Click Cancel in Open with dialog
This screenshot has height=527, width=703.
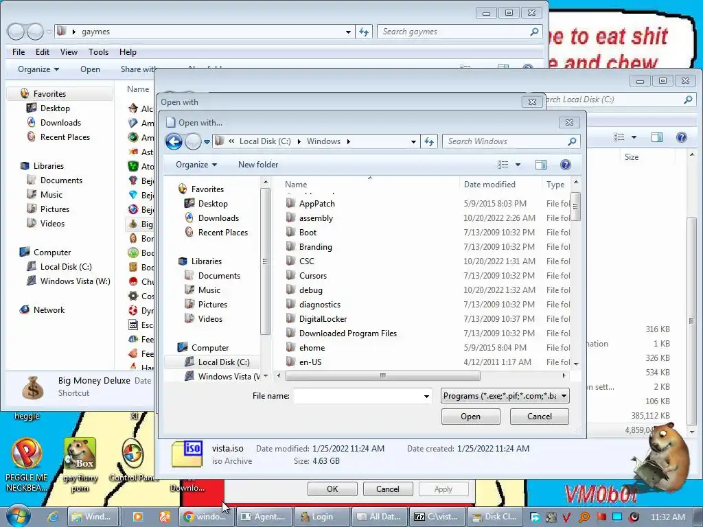[x=540, y=417]
